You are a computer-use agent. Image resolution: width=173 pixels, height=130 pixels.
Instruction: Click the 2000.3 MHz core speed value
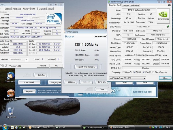pos(18,44)
